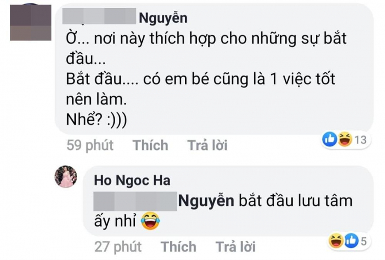The image size is (385, 260).
Task: Click Thích under Nguyễn's comment
Action: coord(151,145)
